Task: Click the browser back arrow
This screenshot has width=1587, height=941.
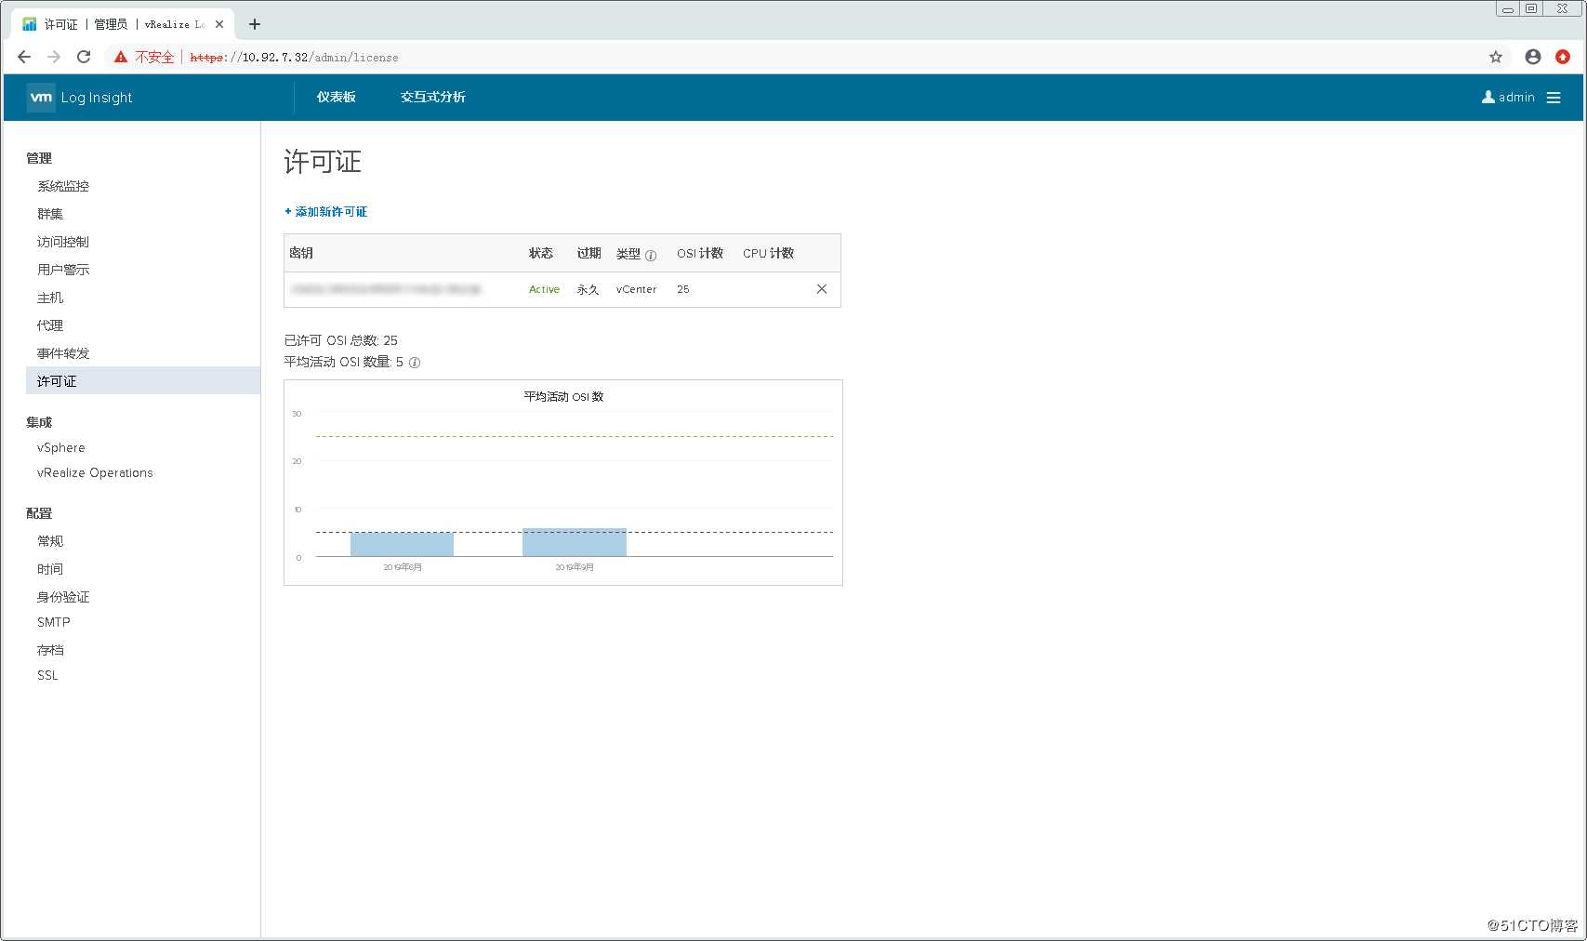Action: coord(24,57)
